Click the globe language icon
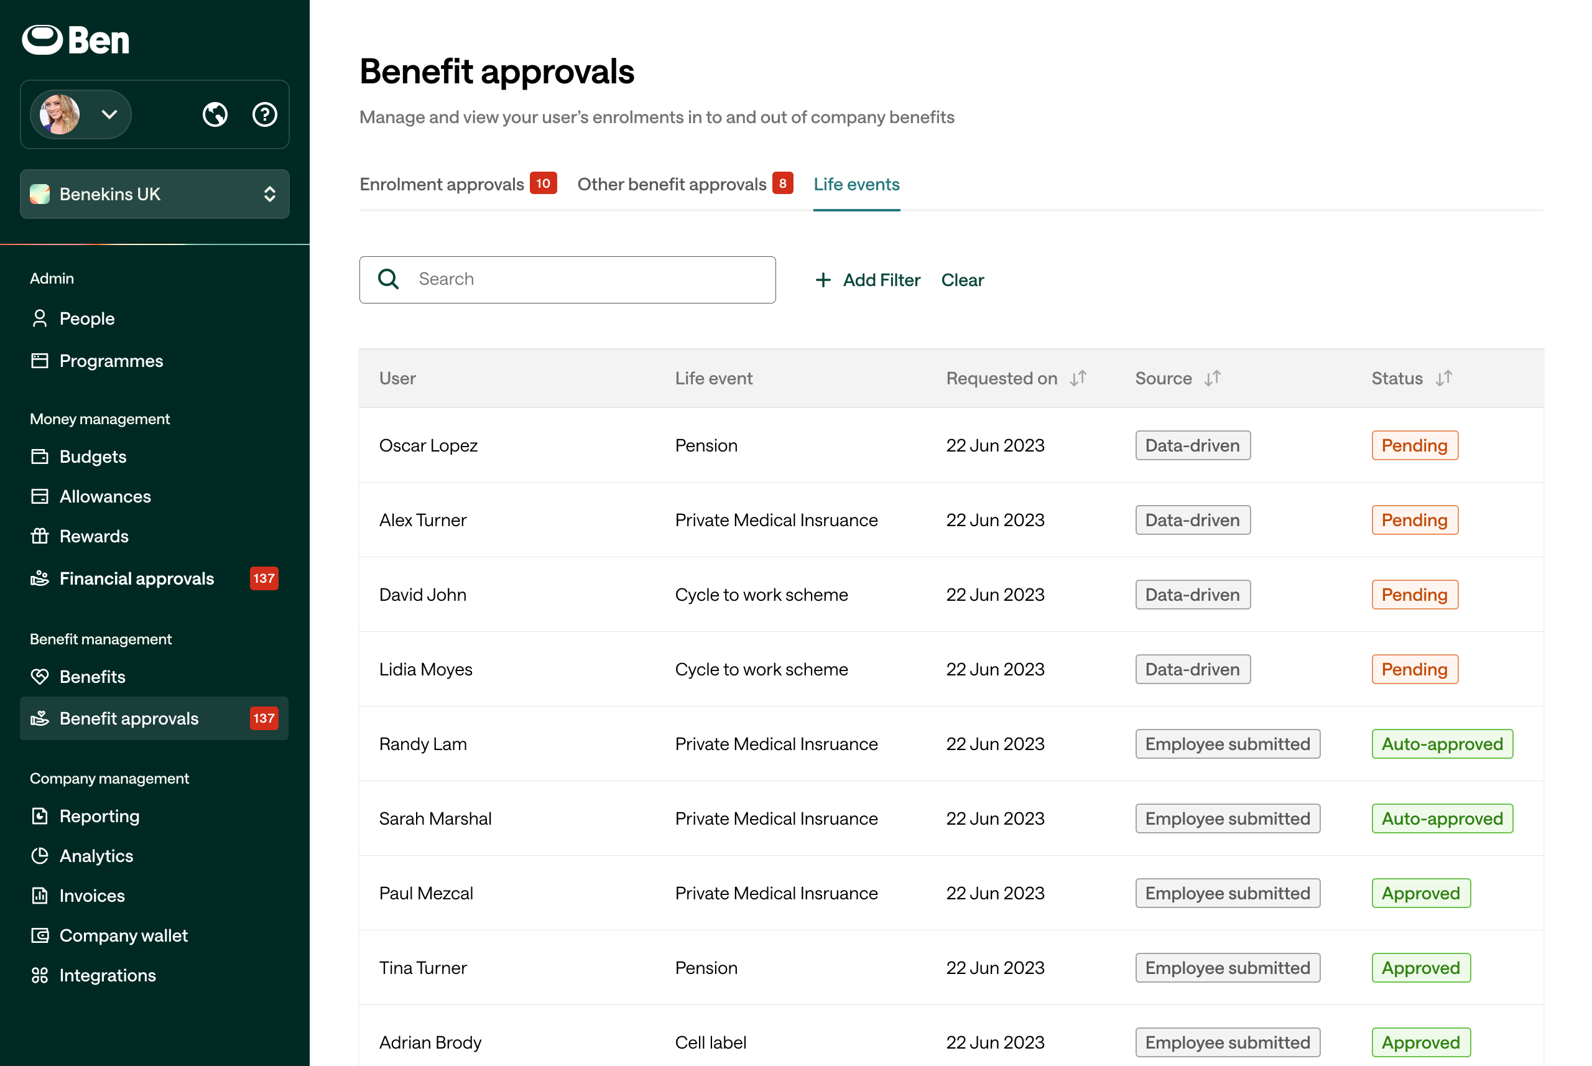 point(215,114)
